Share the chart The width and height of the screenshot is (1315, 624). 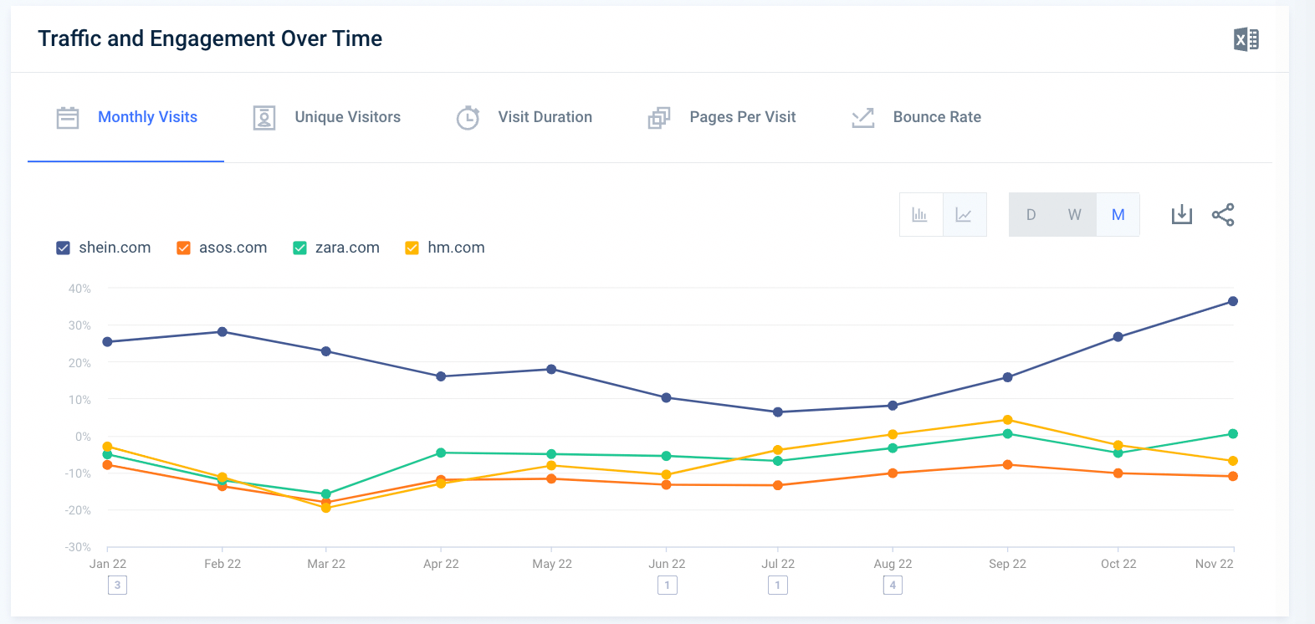[1223, 215]
